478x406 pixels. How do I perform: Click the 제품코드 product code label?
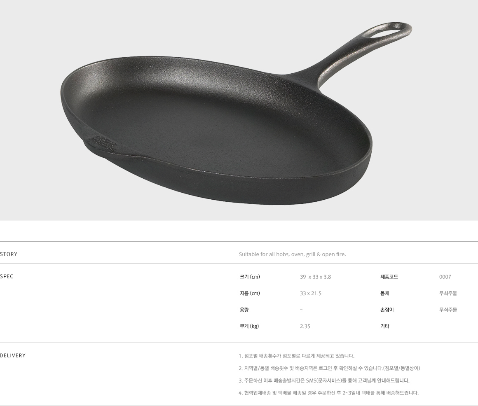[389, 277]
